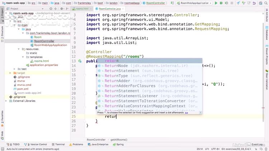269x151 pixels.
Task: Open Project panel settings gear
Action: 62,9
